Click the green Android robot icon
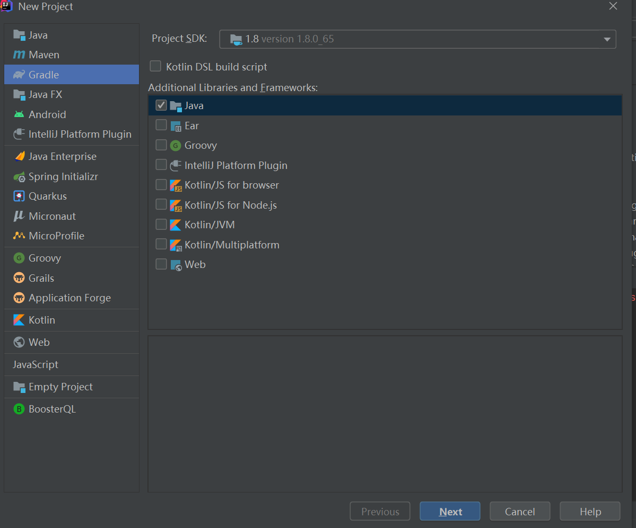 coord(19,114)
